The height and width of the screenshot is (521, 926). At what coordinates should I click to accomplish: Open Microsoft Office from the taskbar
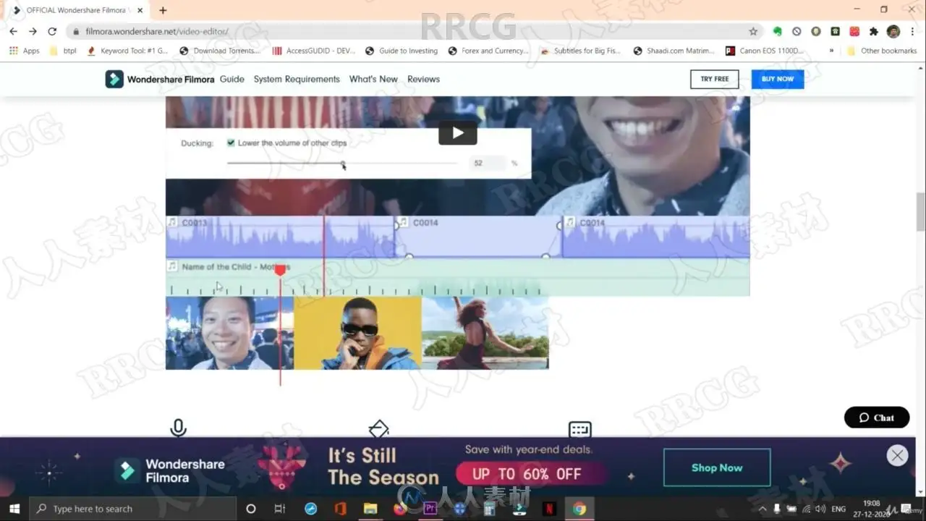340,509
